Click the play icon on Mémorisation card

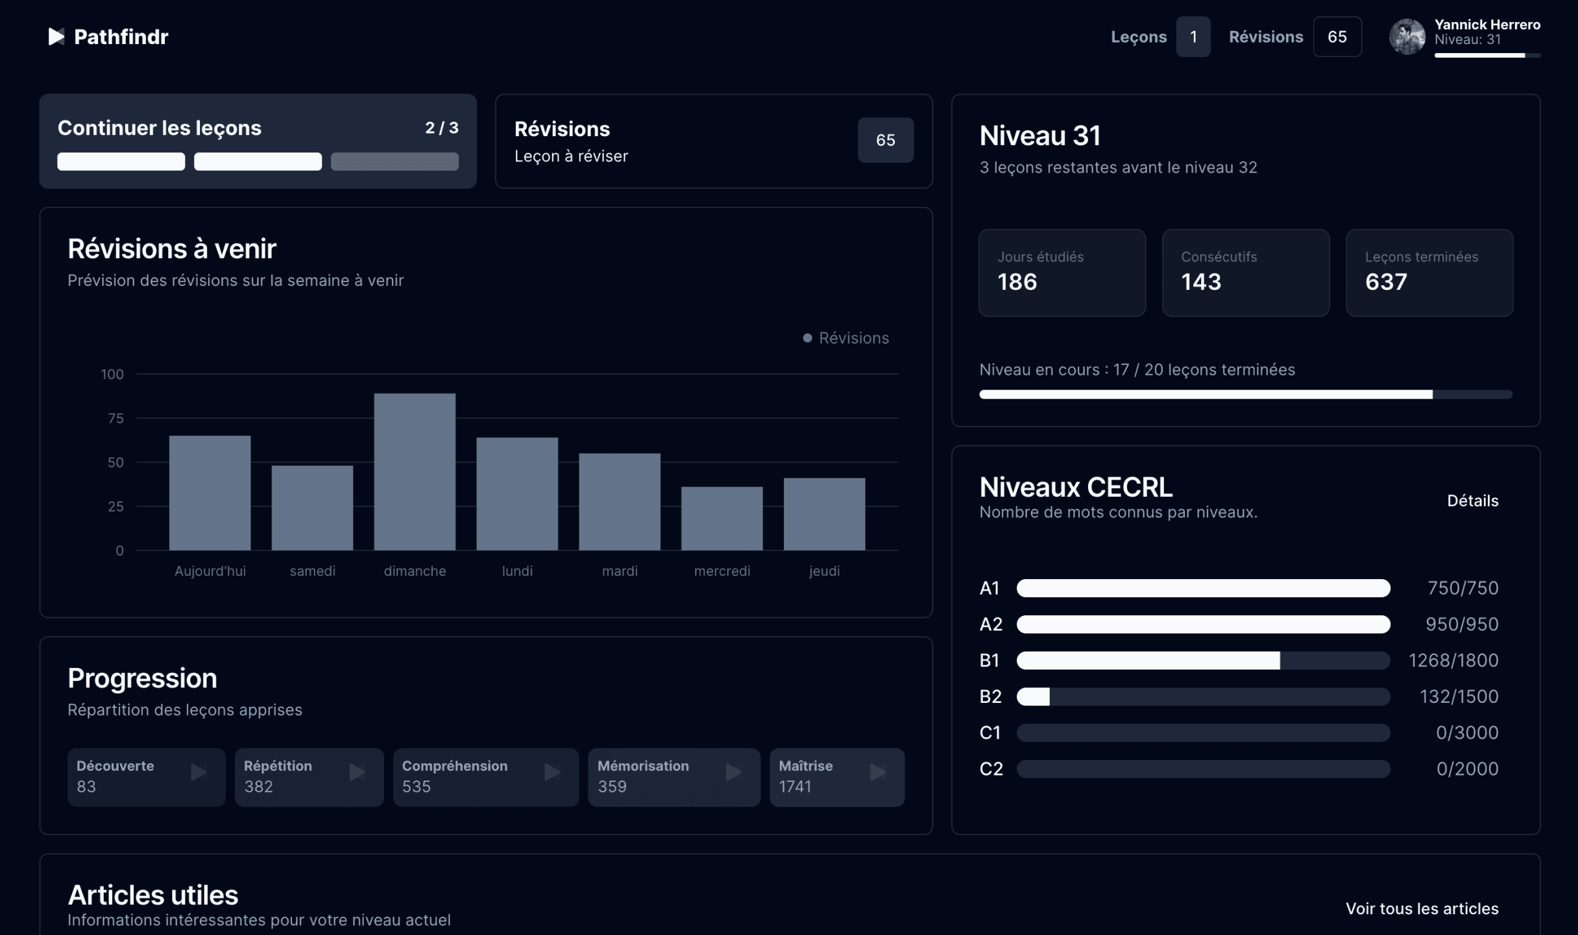[734, 773]
